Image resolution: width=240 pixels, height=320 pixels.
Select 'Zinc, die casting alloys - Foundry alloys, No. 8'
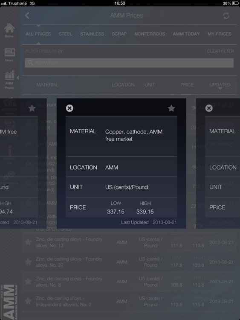click(69, 282)
